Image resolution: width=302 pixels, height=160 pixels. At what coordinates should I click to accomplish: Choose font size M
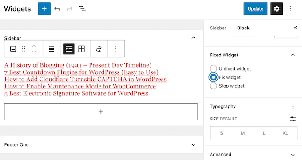point(242,133)
